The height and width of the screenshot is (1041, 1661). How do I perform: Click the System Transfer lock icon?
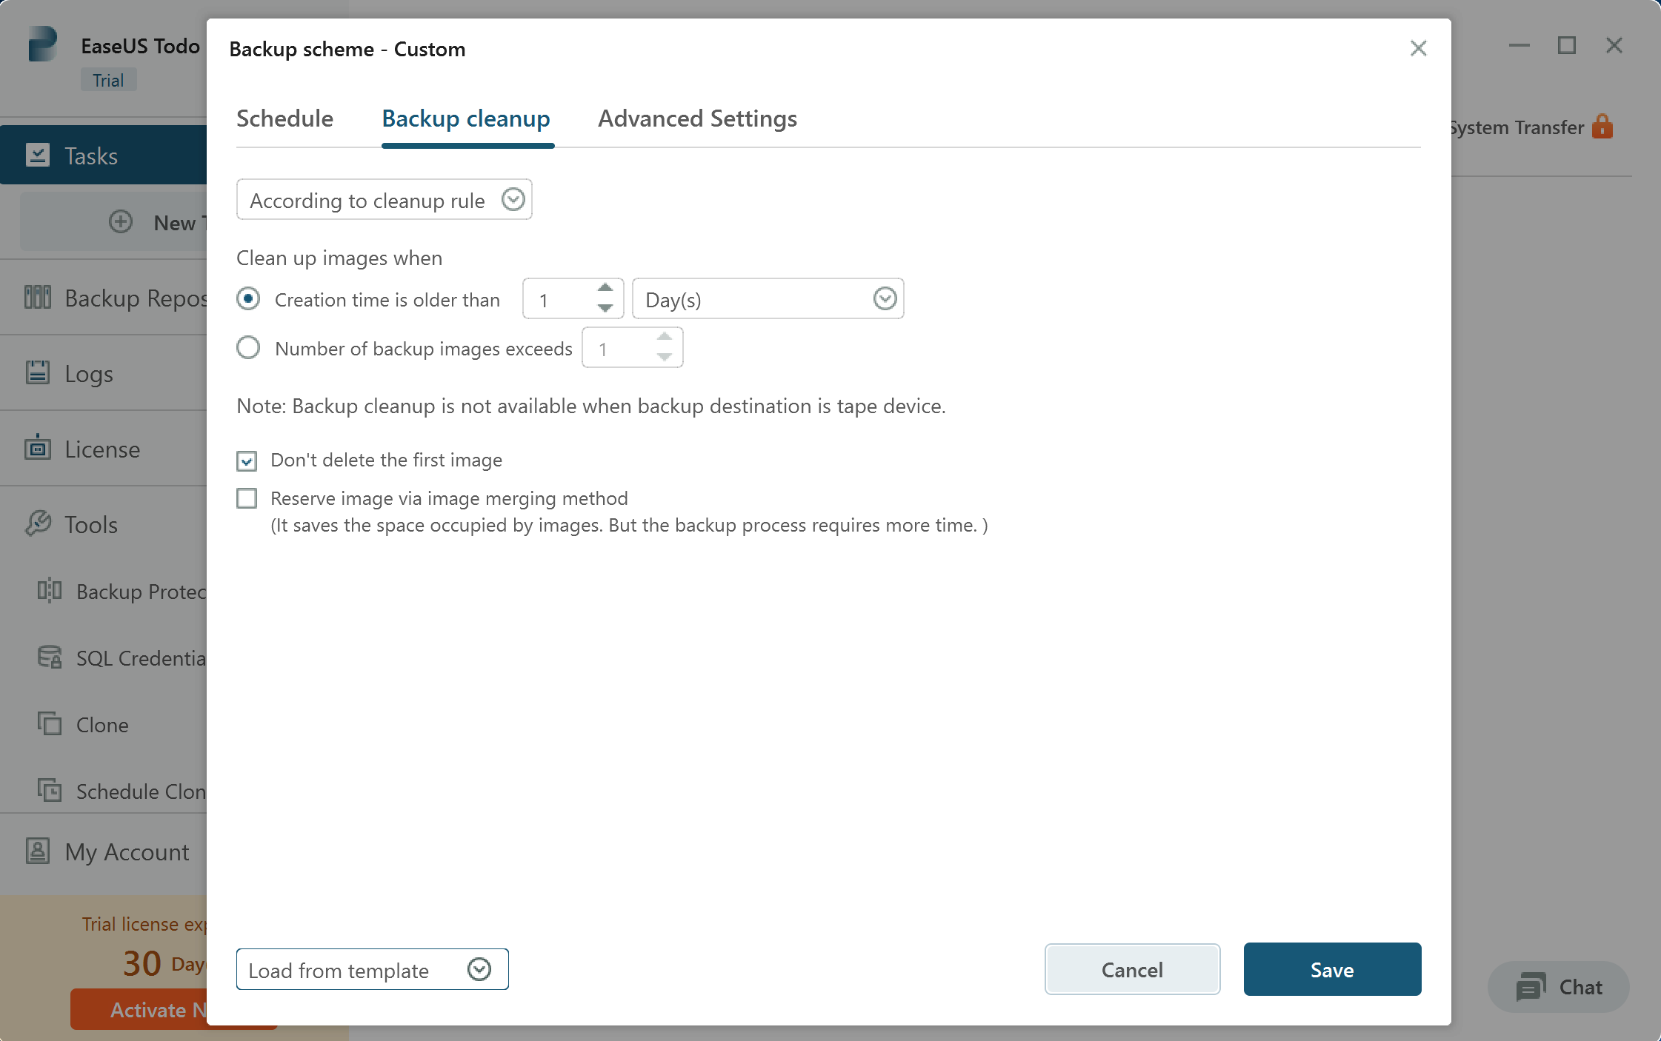click(x=1602, y=127)
